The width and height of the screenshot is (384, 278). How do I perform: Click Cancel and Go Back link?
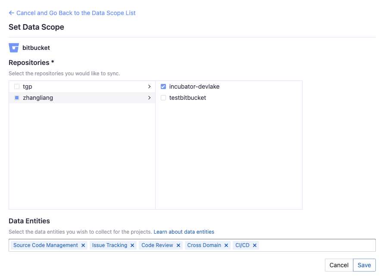(x=75, y=13)
